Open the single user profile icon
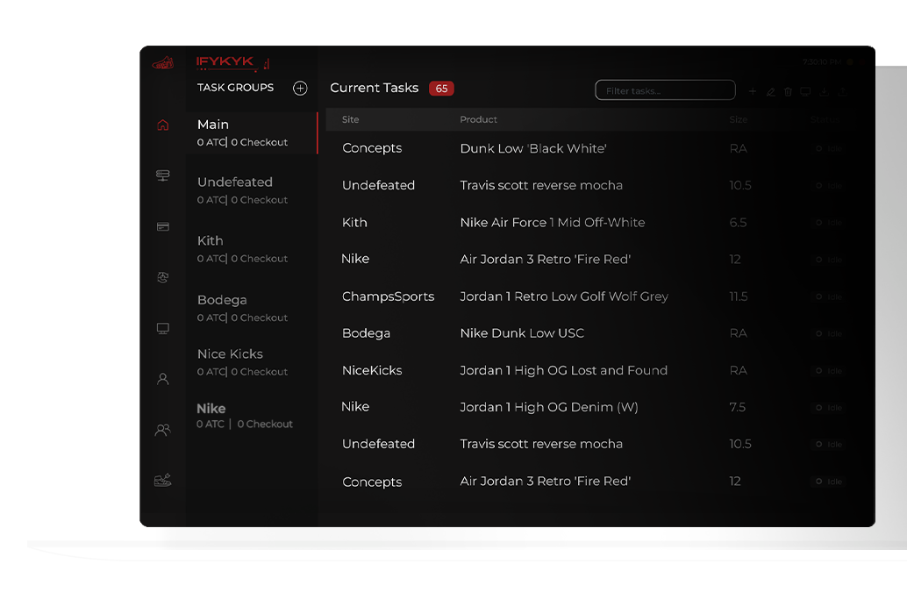 click(163, 379)
